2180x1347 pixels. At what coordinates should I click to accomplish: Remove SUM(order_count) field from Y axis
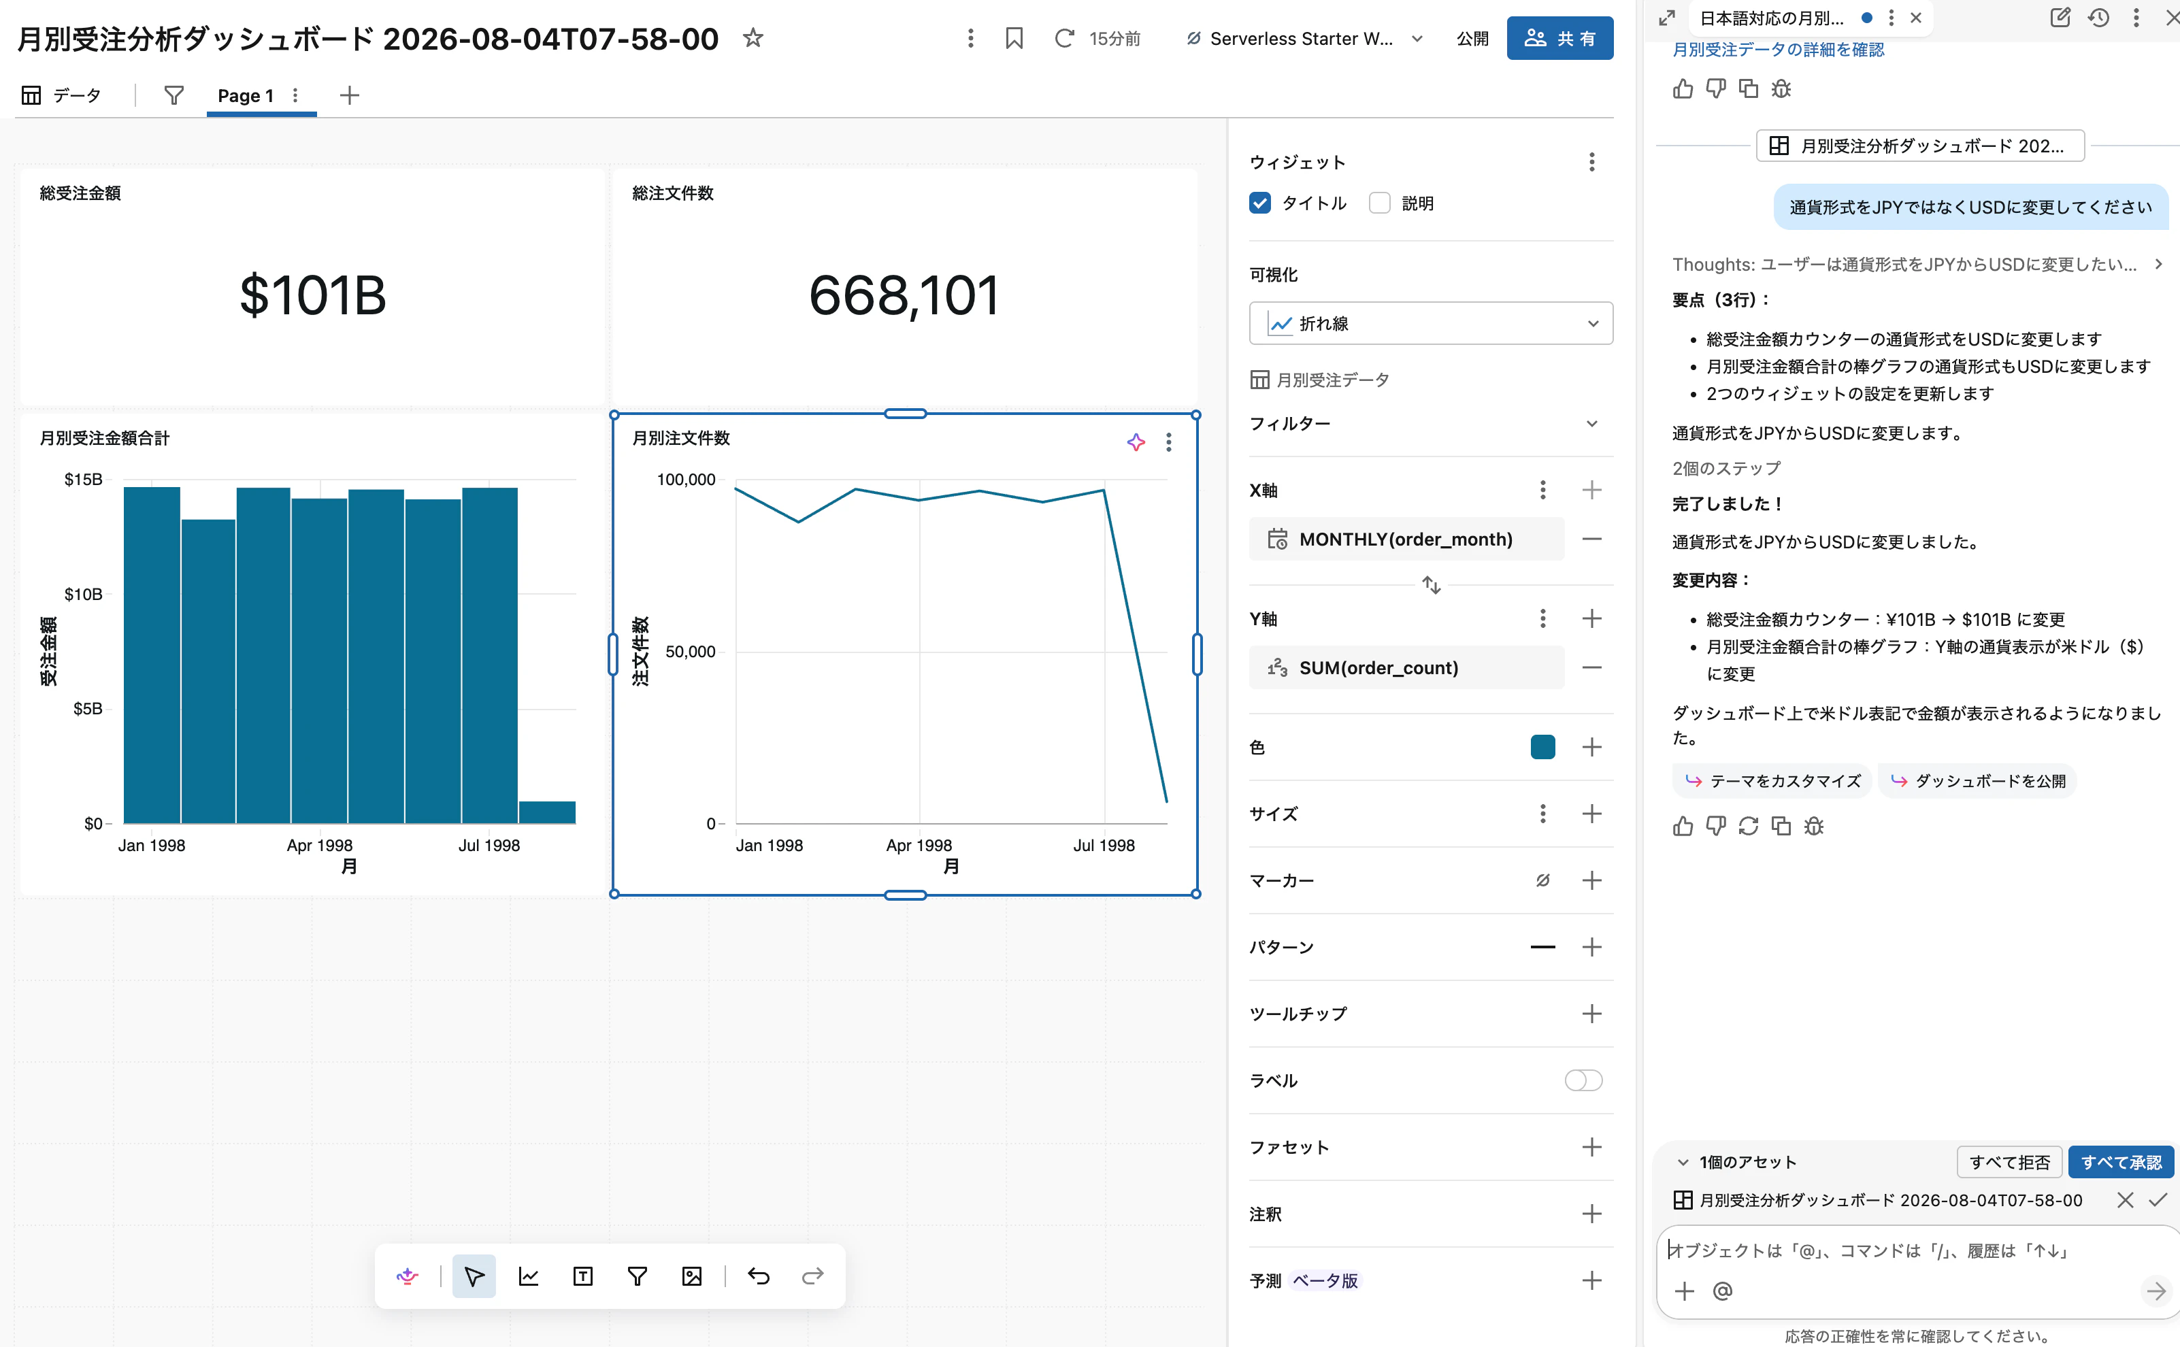[x=1591, y=667]
